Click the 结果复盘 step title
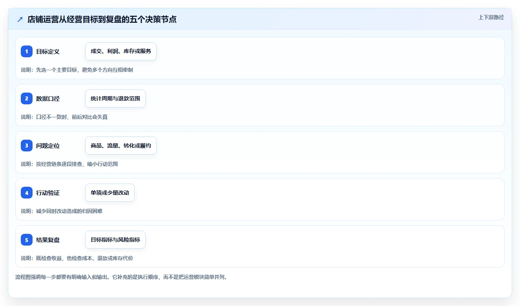This screenshot has height=306, width=520. pos(48,240)
